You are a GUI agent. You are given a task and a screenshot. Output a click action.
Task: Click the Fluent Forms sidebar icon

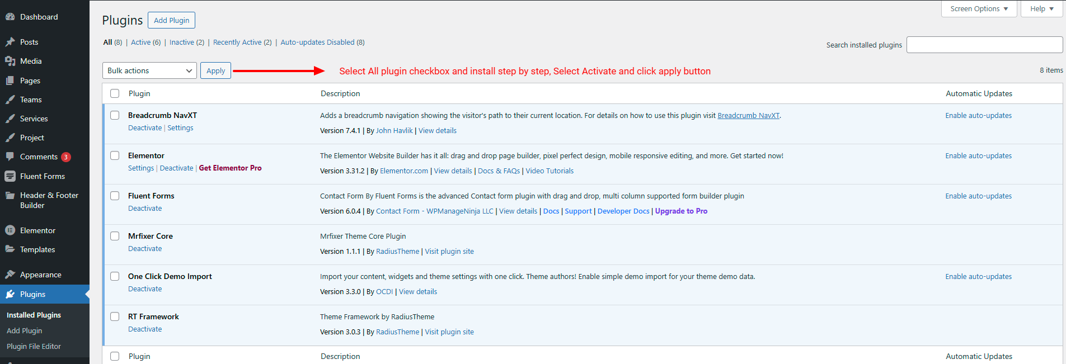coord(10,176)
